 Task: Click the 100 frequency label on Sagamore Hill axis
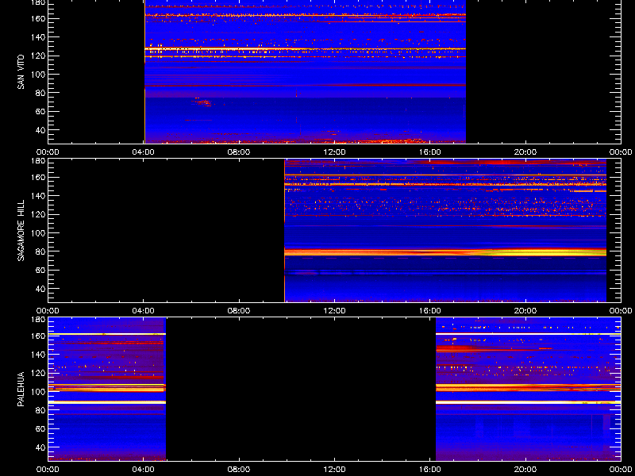39,233
